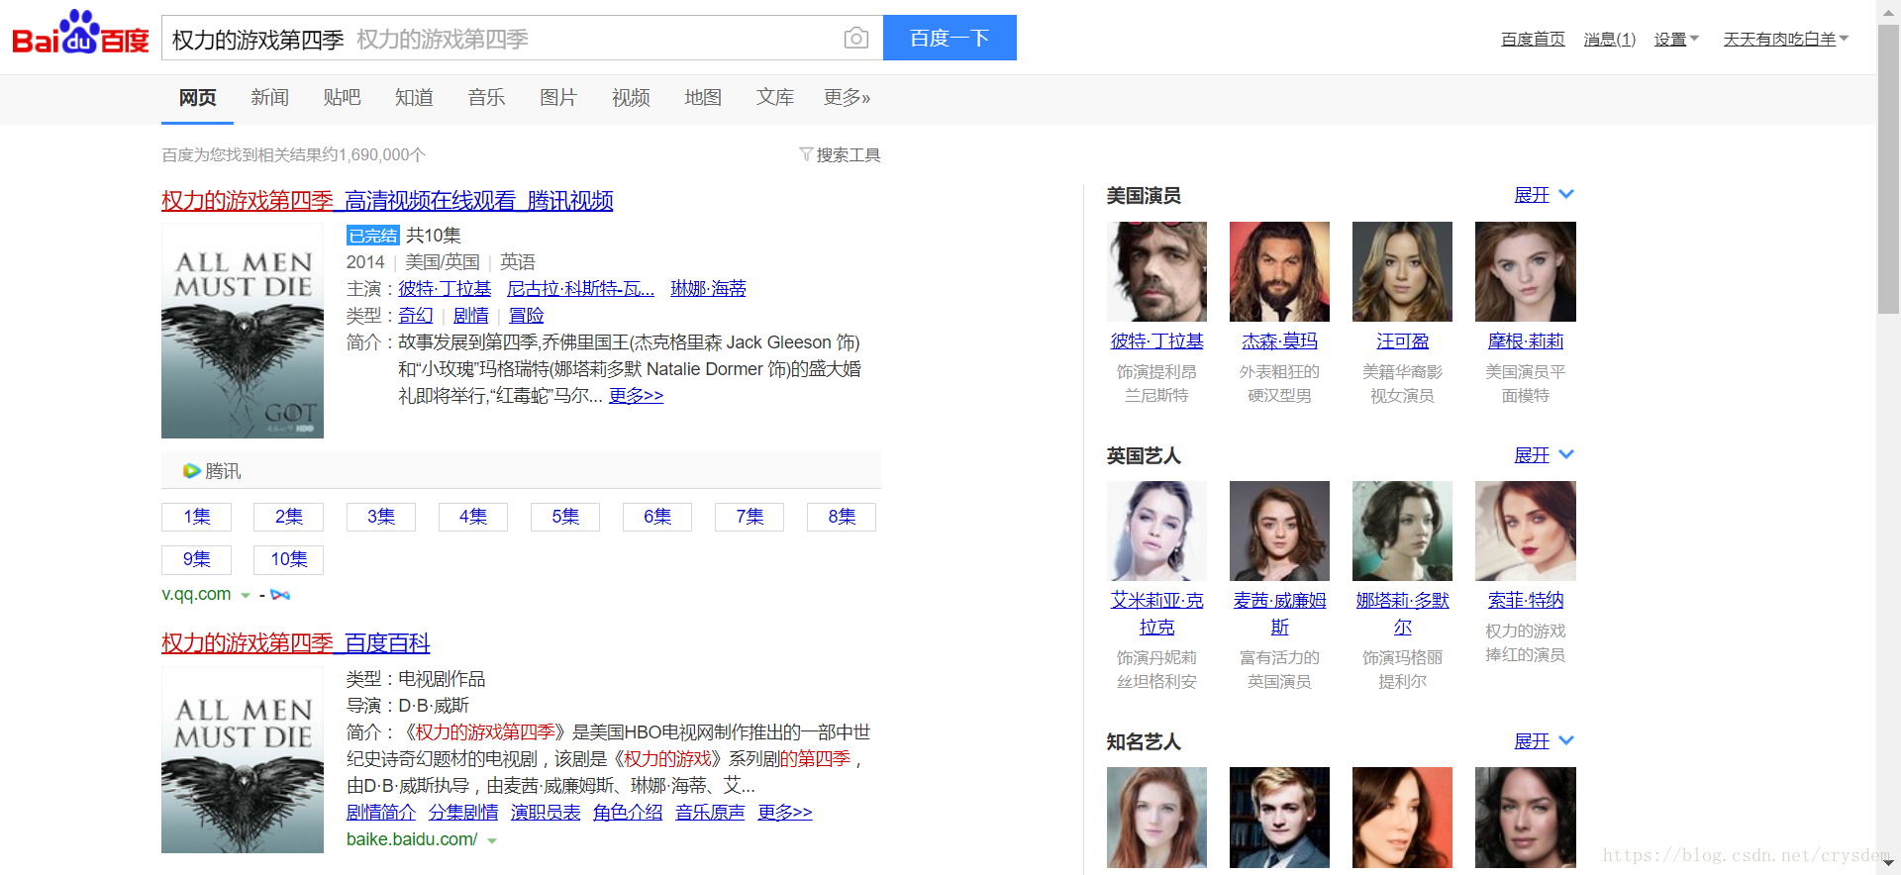Screen dimensions: 1901x875
Task: Expand 美国演员 section with 展开
Action: click(1544, 195)
